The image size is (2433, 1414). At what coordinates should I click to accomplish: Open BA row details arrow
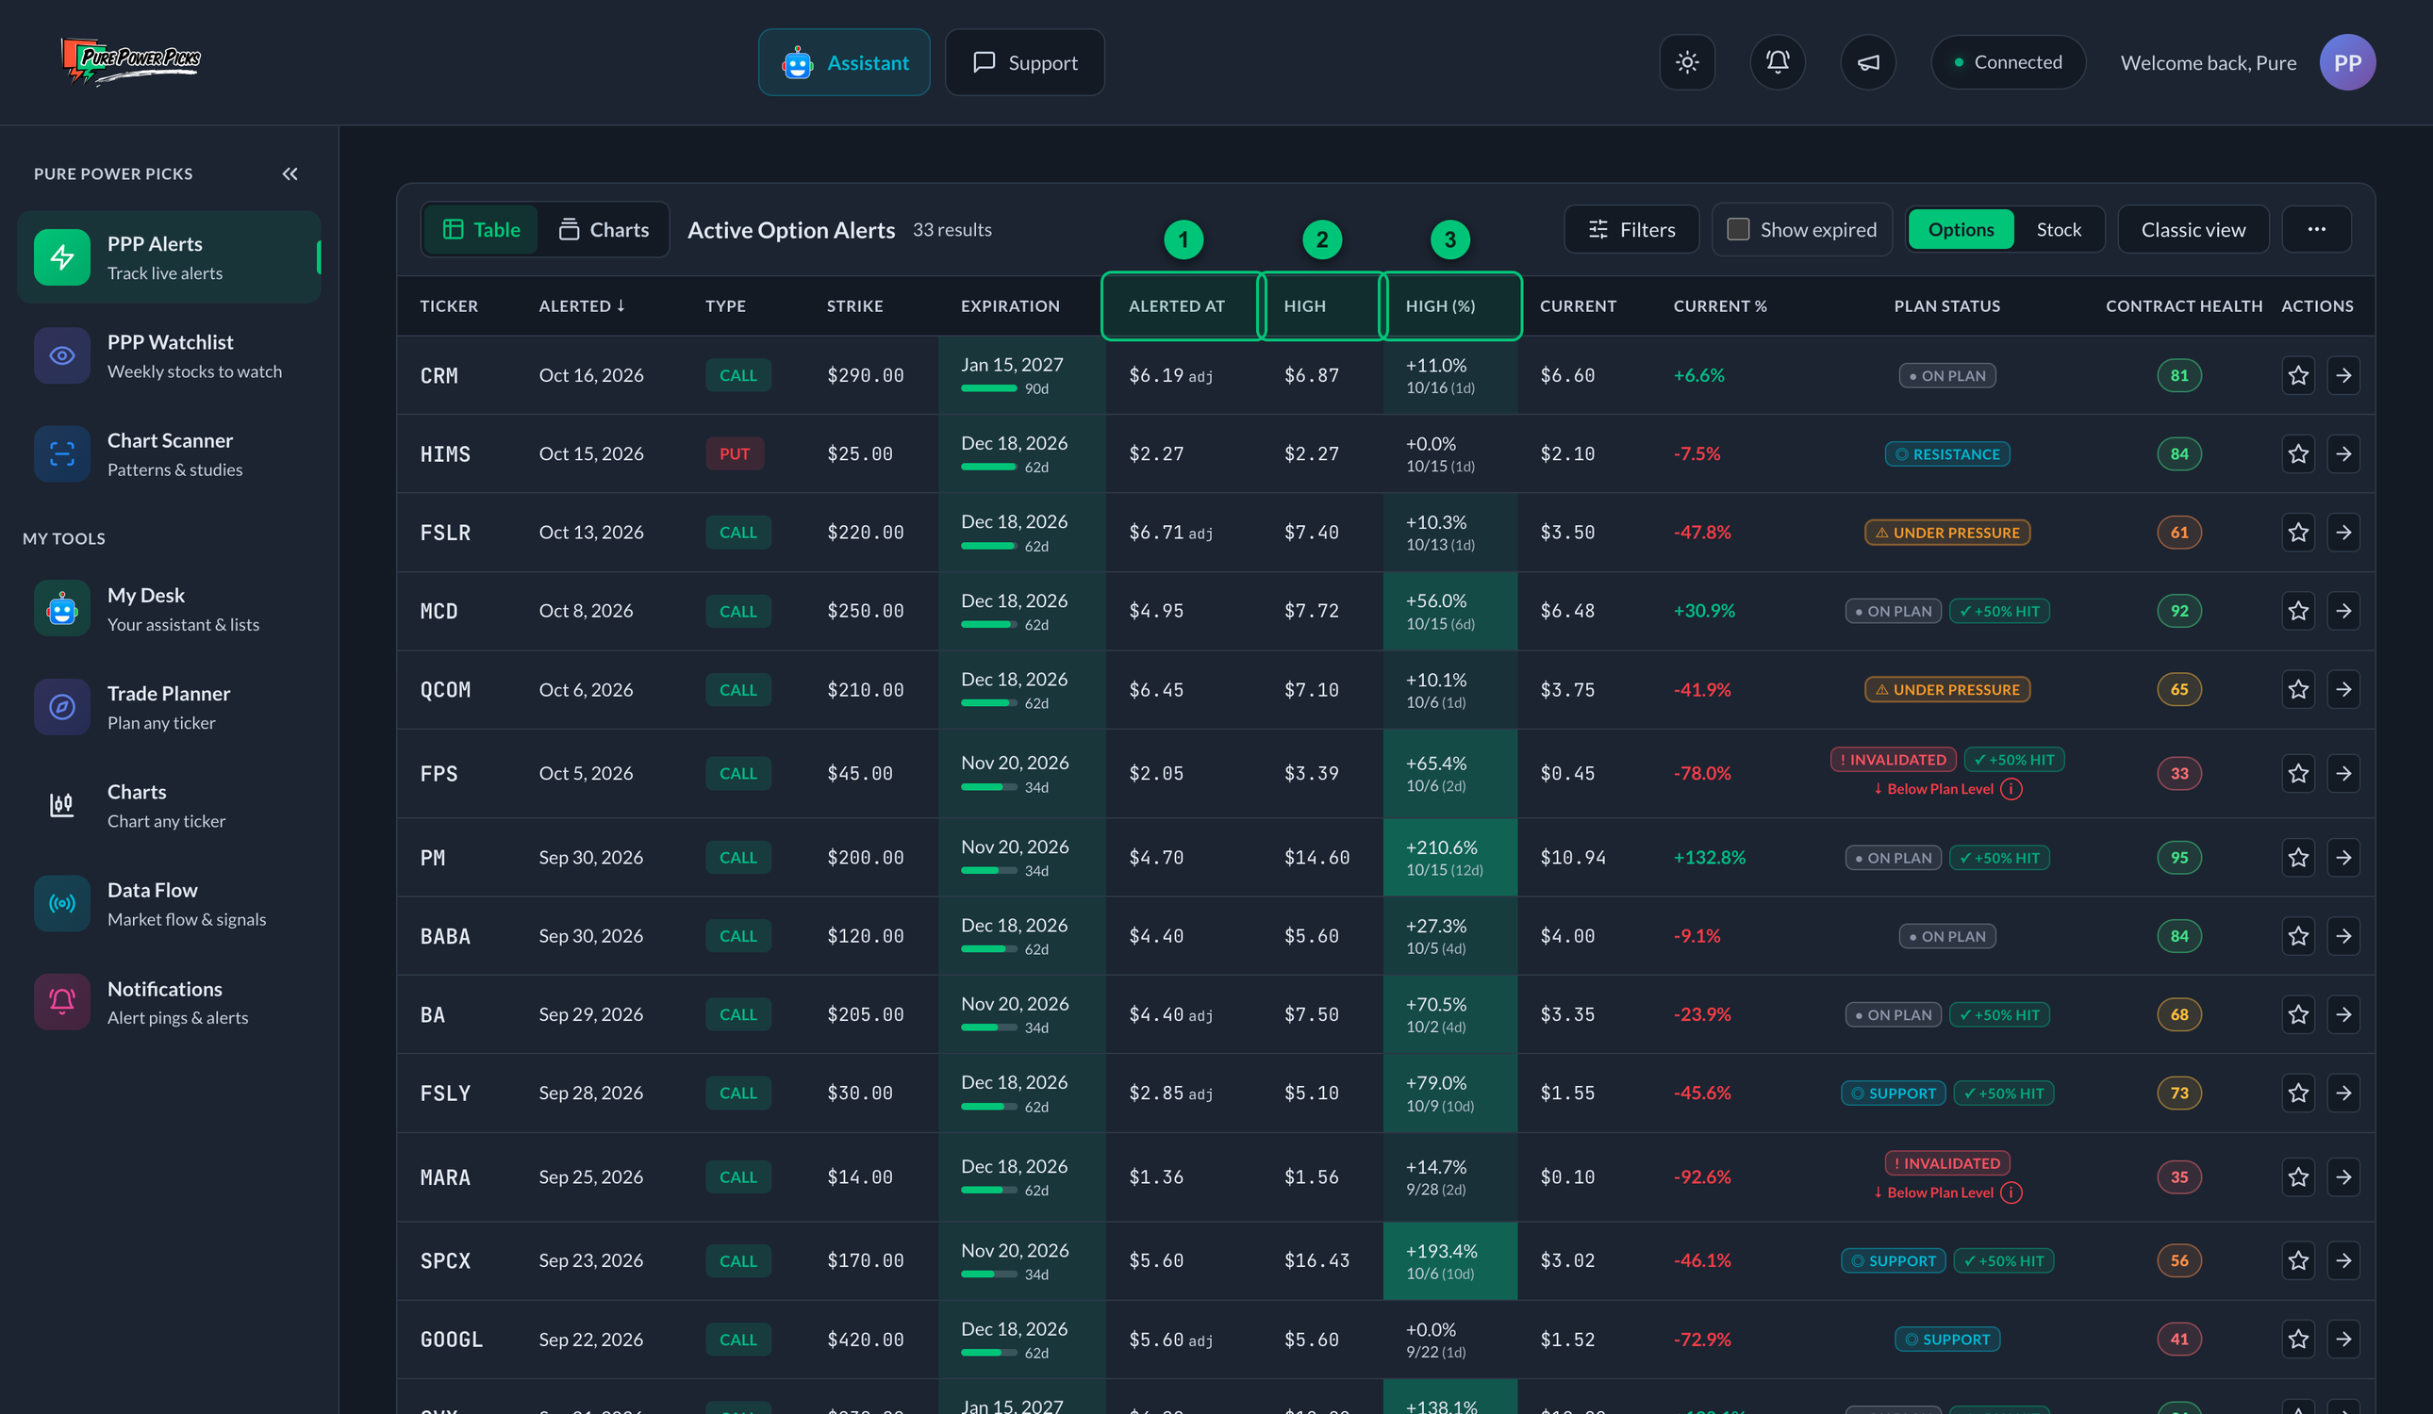(2343, 1014)
